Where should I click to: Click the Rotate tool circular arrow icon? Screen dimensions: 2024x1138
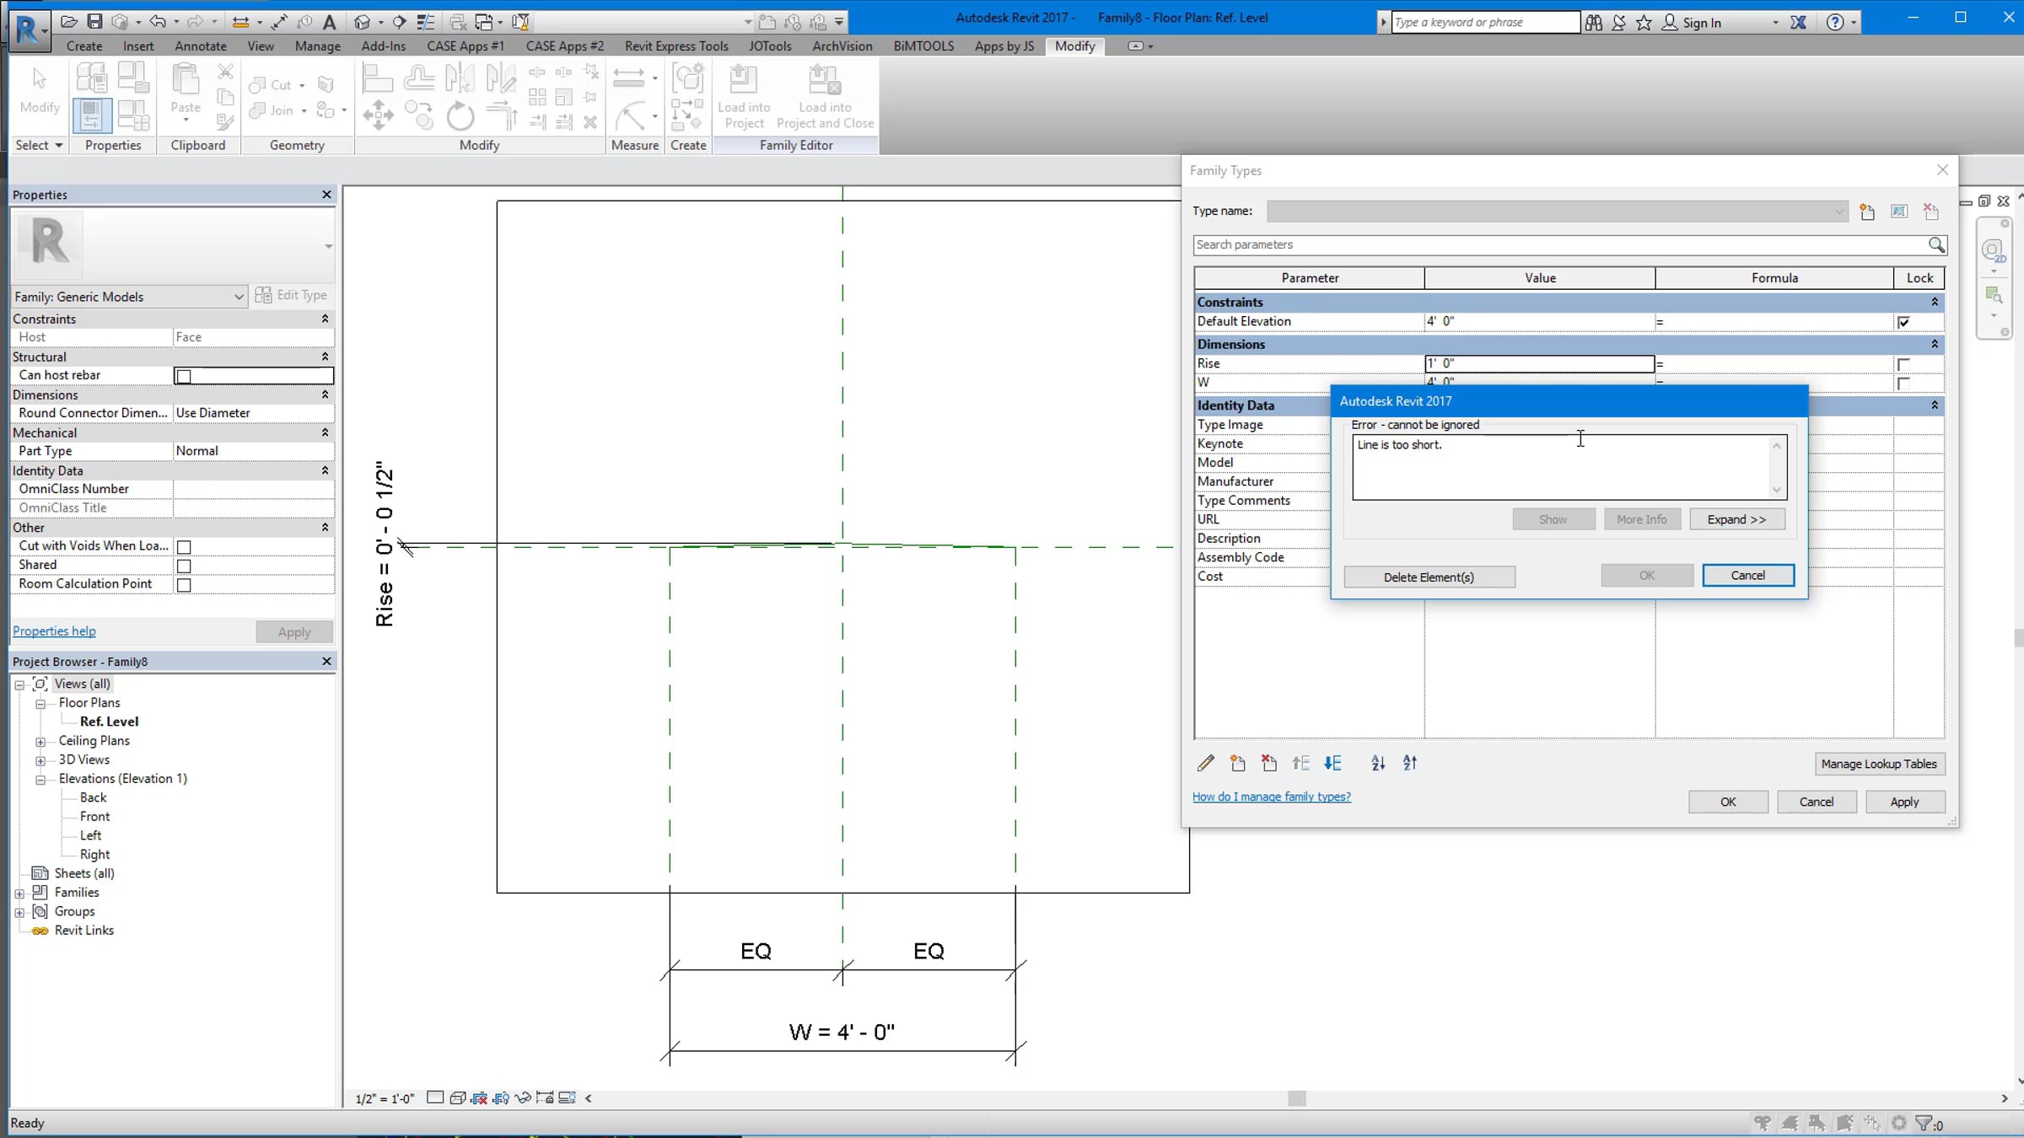[x=460, y=115]
